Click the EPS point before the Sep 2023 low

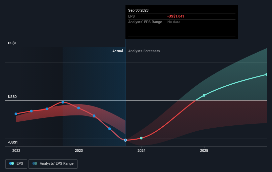point(110,129)
